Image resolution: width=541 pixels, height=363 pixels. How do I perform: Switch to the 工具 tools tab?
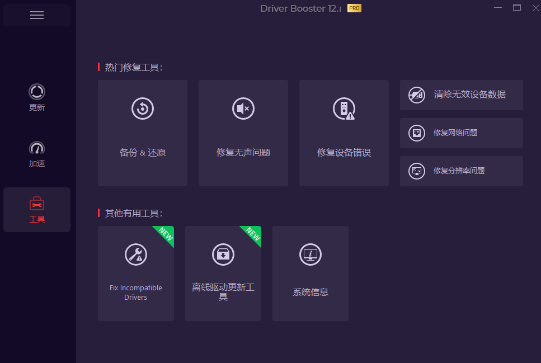[36, 210]
